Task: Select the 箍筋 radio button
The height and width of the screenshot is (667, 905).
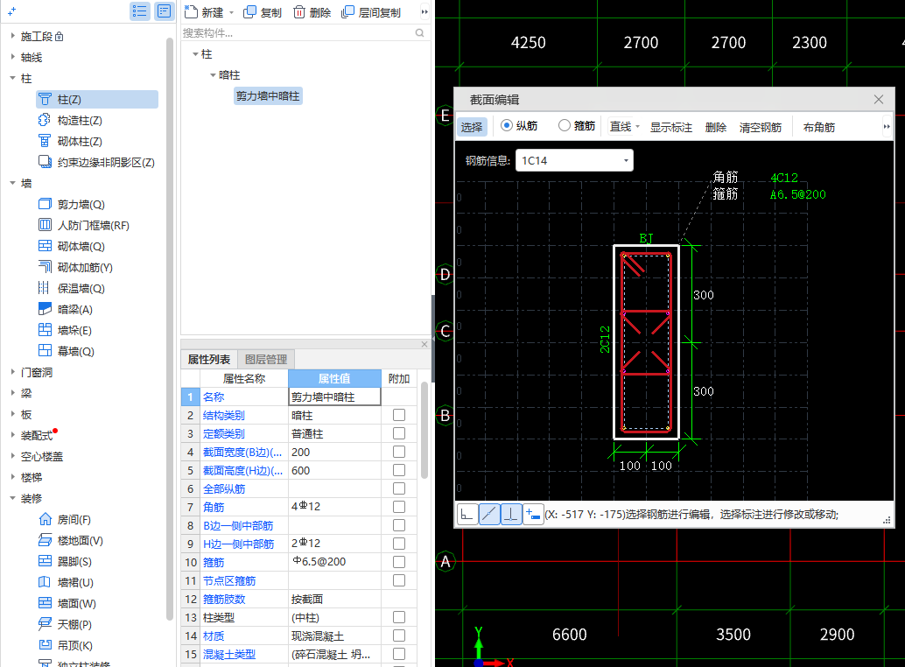Action: click(x=564, y=125)
